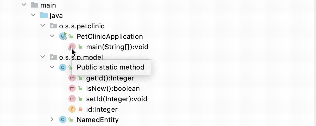
Task: Click the NamedEntity class icon
Action: [x=62, y=120]
